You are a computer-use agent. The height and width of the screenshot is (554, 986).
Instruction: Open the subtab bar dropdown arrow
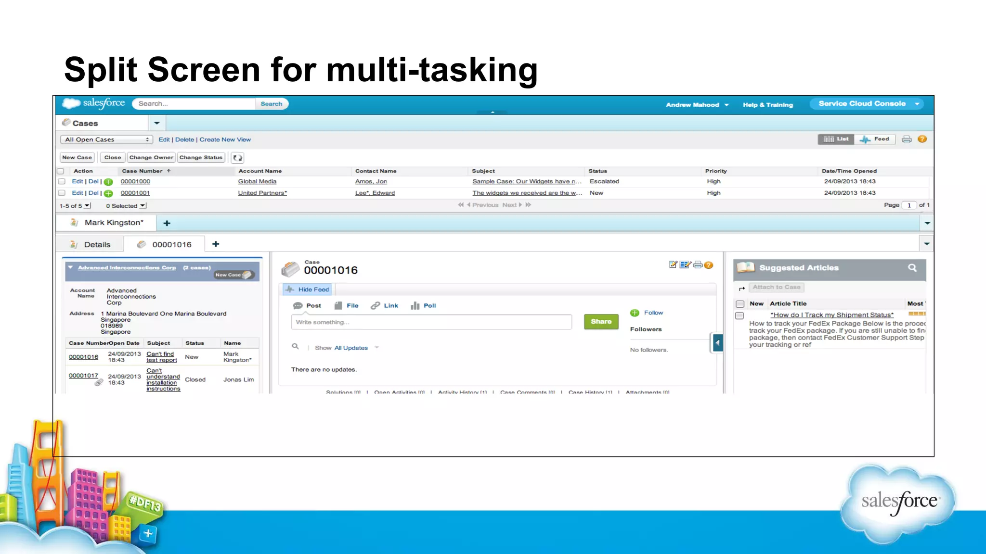coord(927,244)
